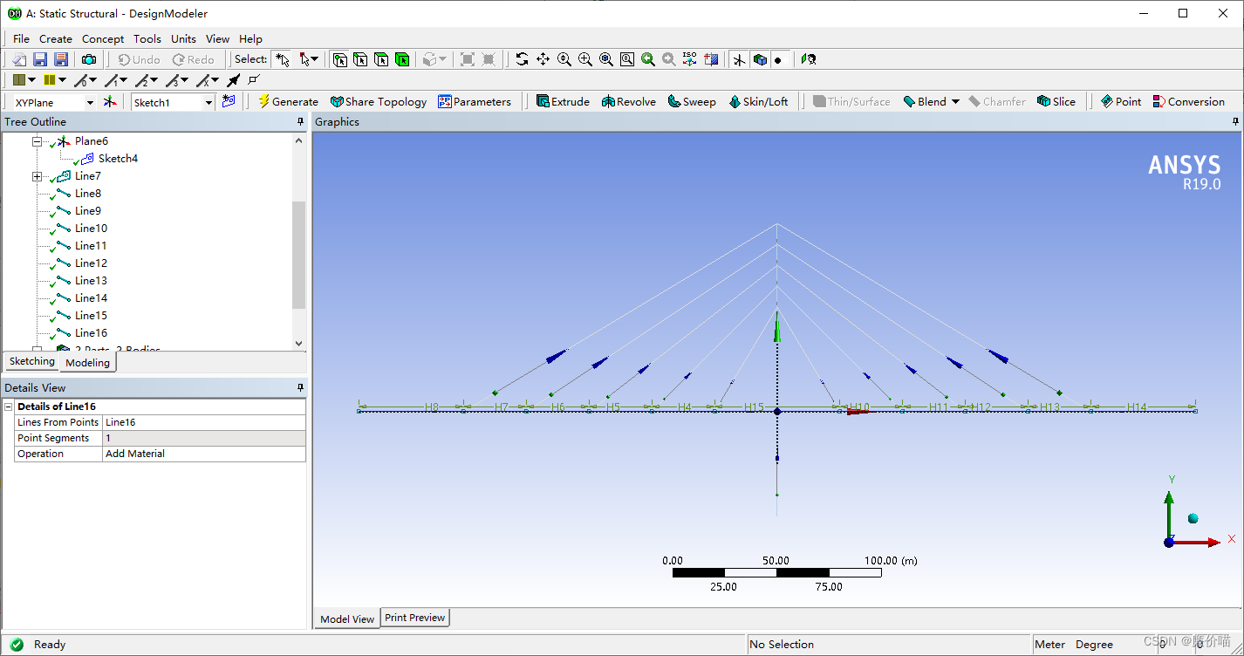Click the Operation value Add Material
Viewport: 1244px width, 656px height.
click(x=204, y=454)
